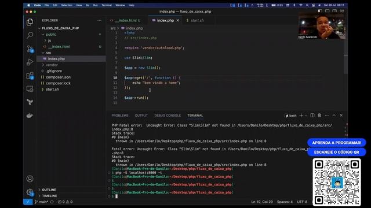The width and height of the screenshot is (371, 208).
Task: Open the File menu
Action: [46, 5]
